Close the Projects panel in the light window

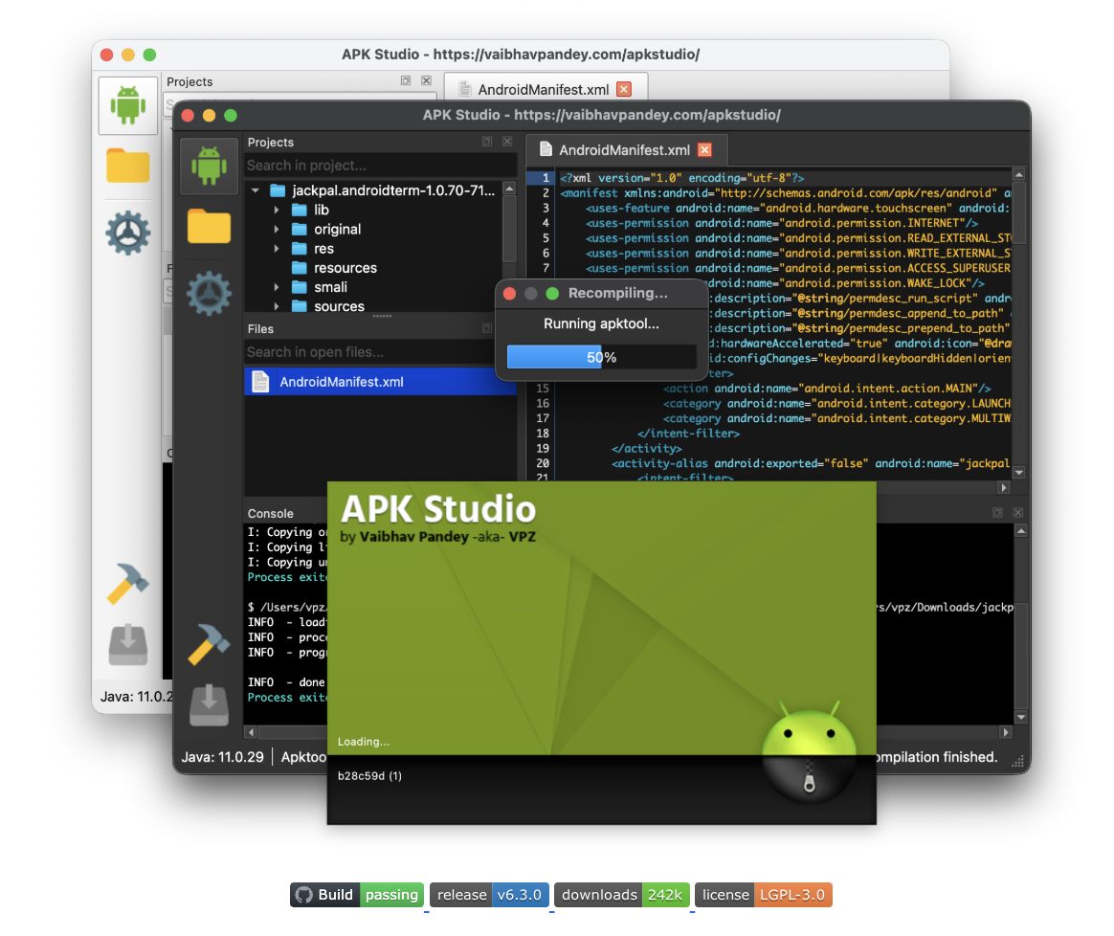(x=426, y=81)
